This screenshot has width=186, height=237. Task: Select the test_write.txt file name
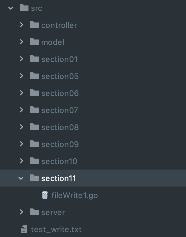pyautogui.click(x=56, y=229)
